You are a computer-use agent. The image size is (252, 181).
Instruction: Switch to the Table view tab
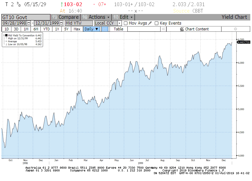(118, 29)
